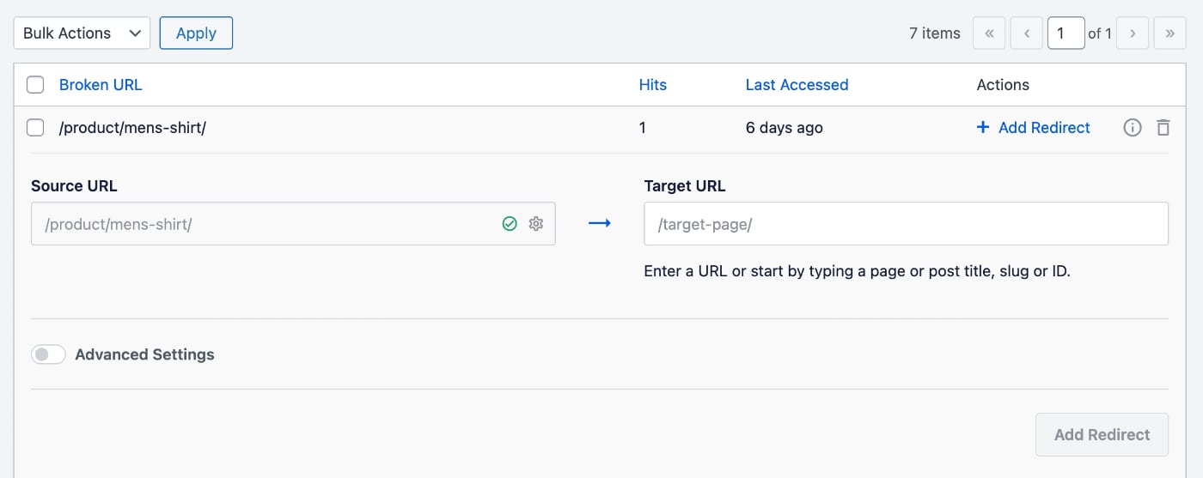The image size is (1203, 478).
Task: Click the trash icon to delete /product/mens-shirt/
Action: (1163, 128)
